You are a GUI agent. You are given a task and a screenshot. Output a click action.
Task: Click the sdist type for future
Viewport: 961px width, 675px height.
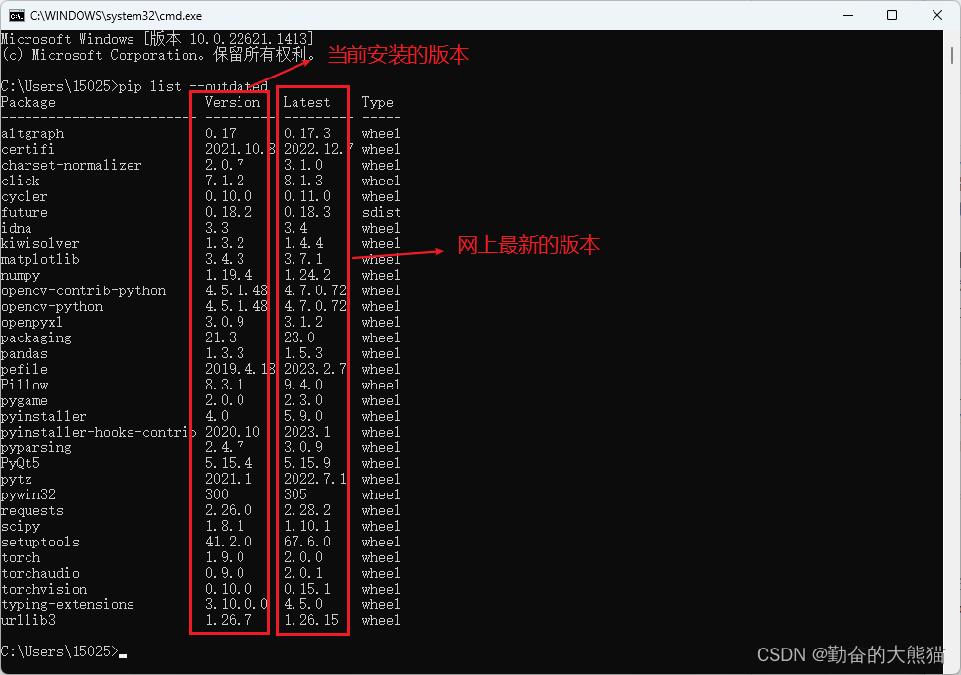[381, 213]
